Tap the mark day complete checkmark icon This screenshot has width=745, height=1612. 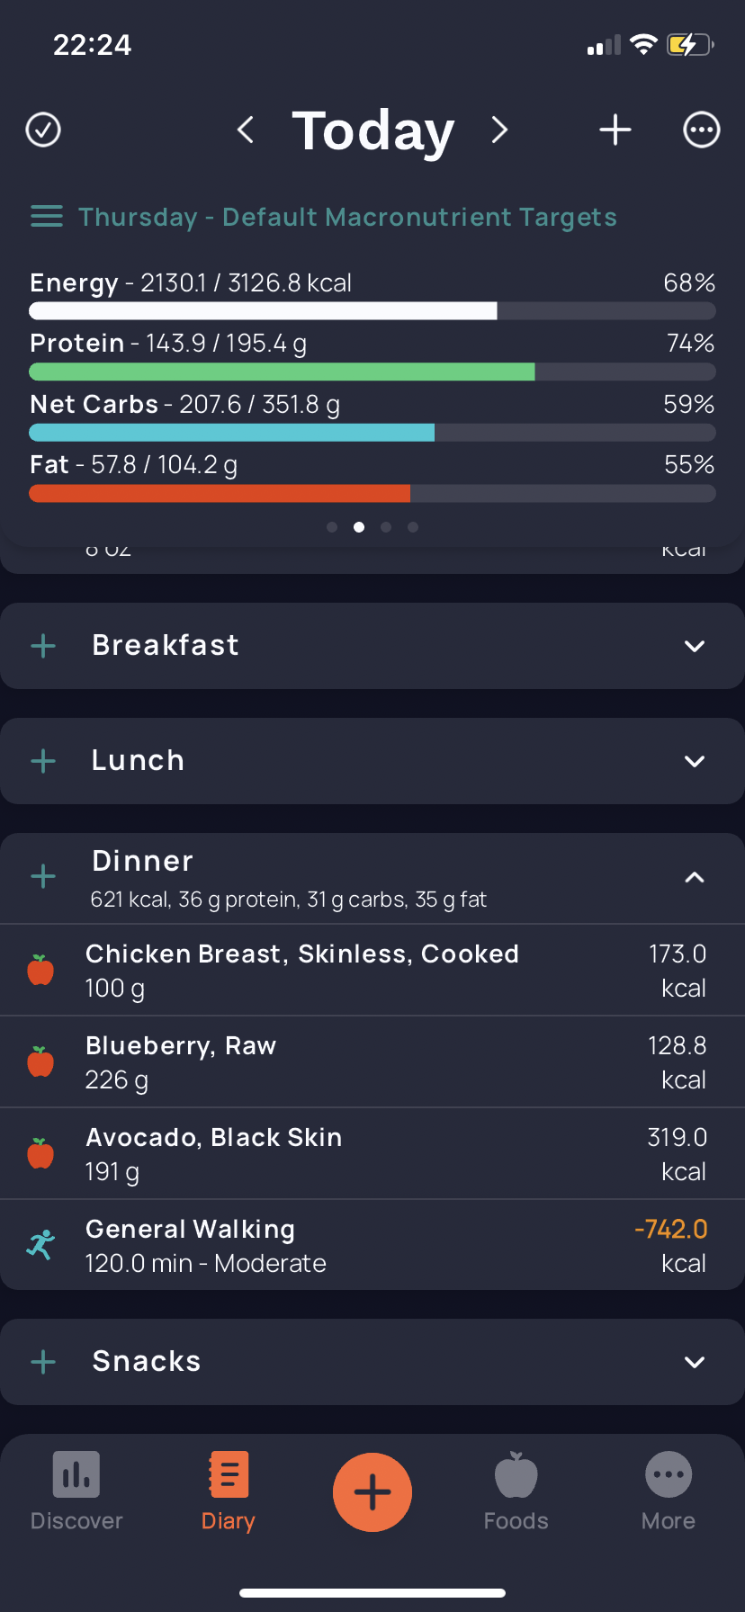(43, 130)
